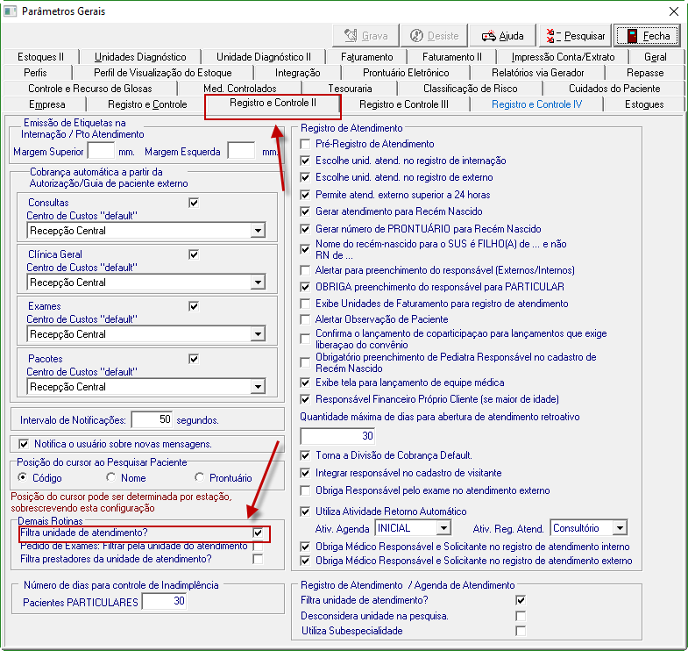Open the Geral tab
The height and width of the screenshot is (651, 688).
(655, 57)
